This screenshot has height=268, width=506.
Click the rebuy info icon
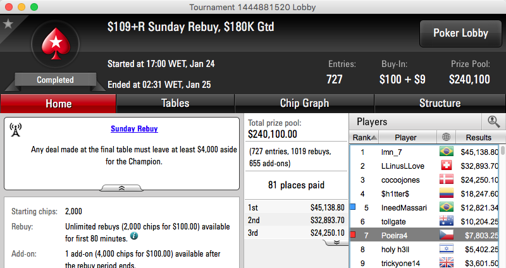134,236
